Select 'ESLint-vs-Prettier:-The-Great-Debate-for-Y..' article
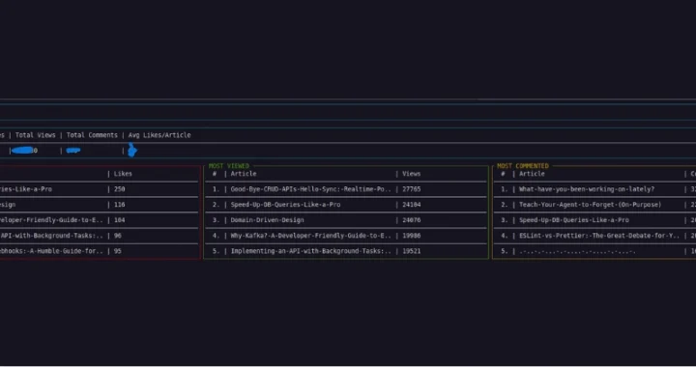The width and height of the screenshot is (696, 367). [599, 236]
